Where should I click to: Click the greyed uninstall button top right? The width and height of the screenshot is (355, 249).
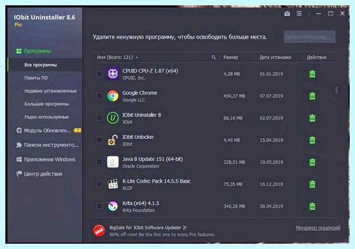tap(309, 37)
